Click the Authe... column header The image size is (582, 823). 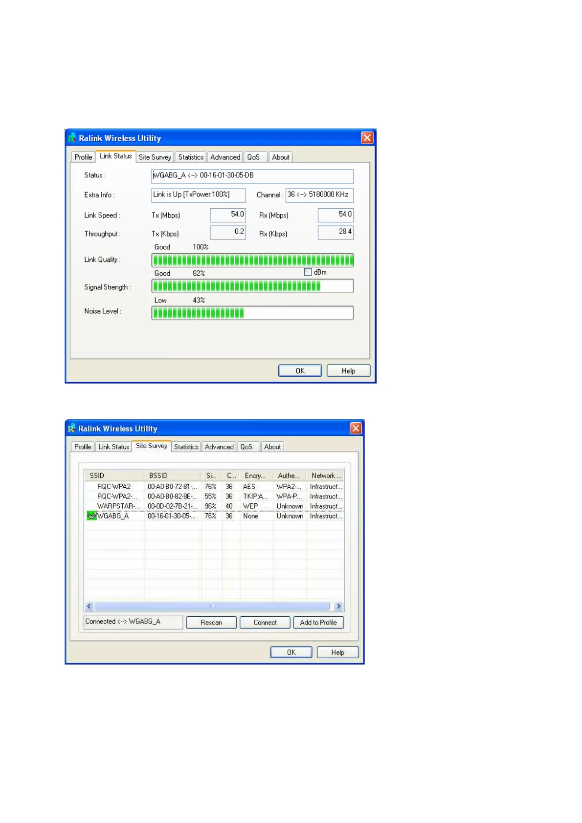click(290, 476)
